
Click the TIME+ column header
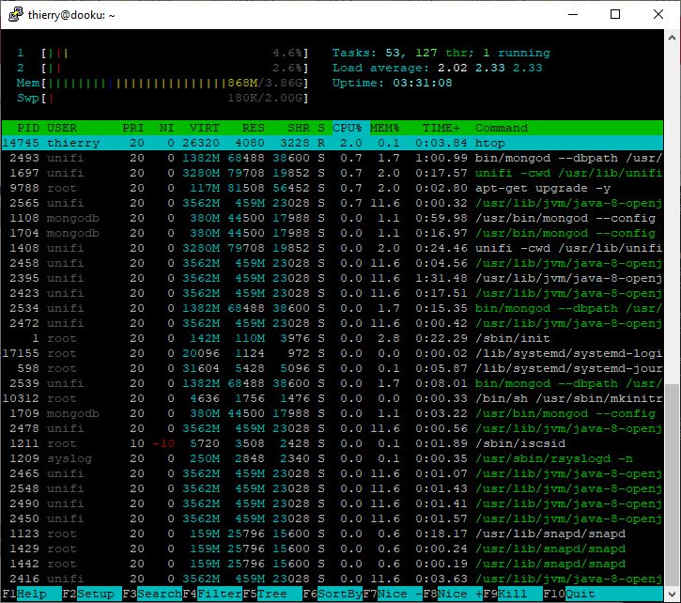coord(441,127)
